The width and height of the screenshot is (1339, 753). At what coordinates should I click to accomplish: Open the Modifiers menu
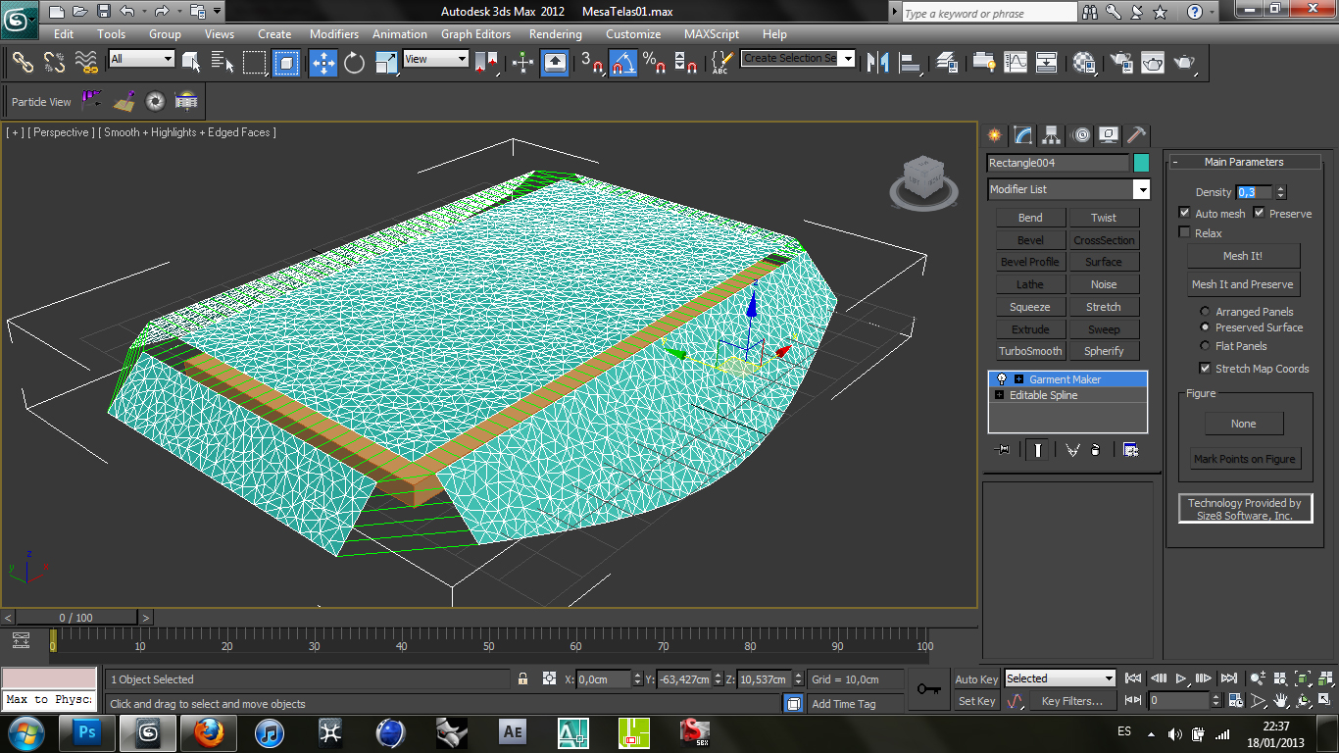333,33
